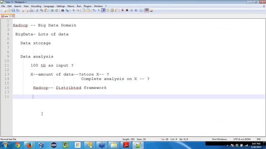The height and width of the screenshot is (149, 266).
Task: Open the Replace dialog toolbar icon
Action: click(x=67, y=10)
